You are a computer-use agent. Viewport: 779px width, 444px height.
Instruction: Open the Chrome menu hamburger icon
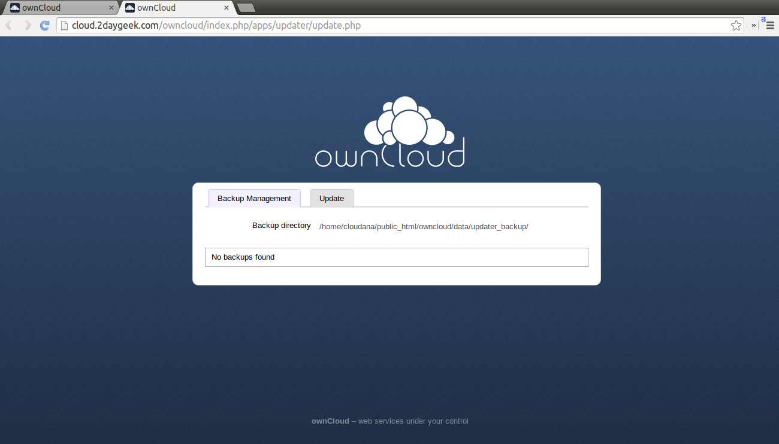click(770, 26)
